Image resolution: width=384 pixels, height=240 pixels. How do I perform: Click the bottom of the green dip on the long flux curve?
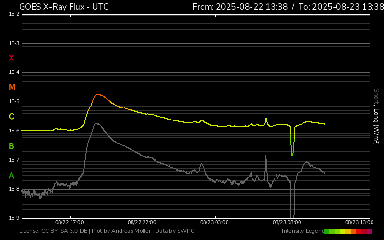(292, 154)
